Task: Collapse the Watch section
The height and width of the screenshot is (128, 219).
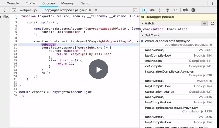Action: point(142,23)
